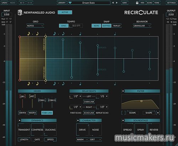Viewport: 178px width, 146px height.
Task: Open the Dream State preset selector
Action: pyautogui.click(x=89, y=3)
